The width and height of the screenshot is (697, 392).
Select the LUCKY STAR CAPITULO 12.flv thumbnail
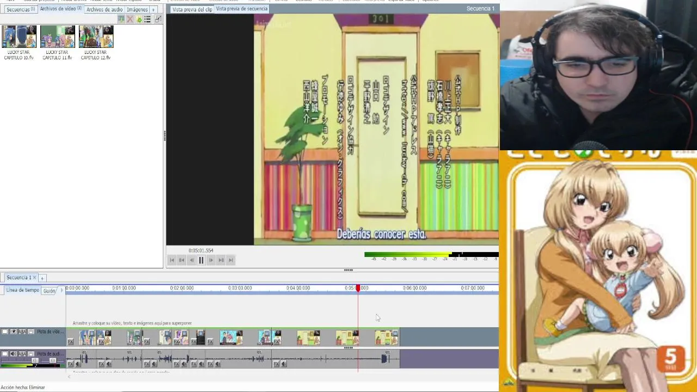coord(96,36)
